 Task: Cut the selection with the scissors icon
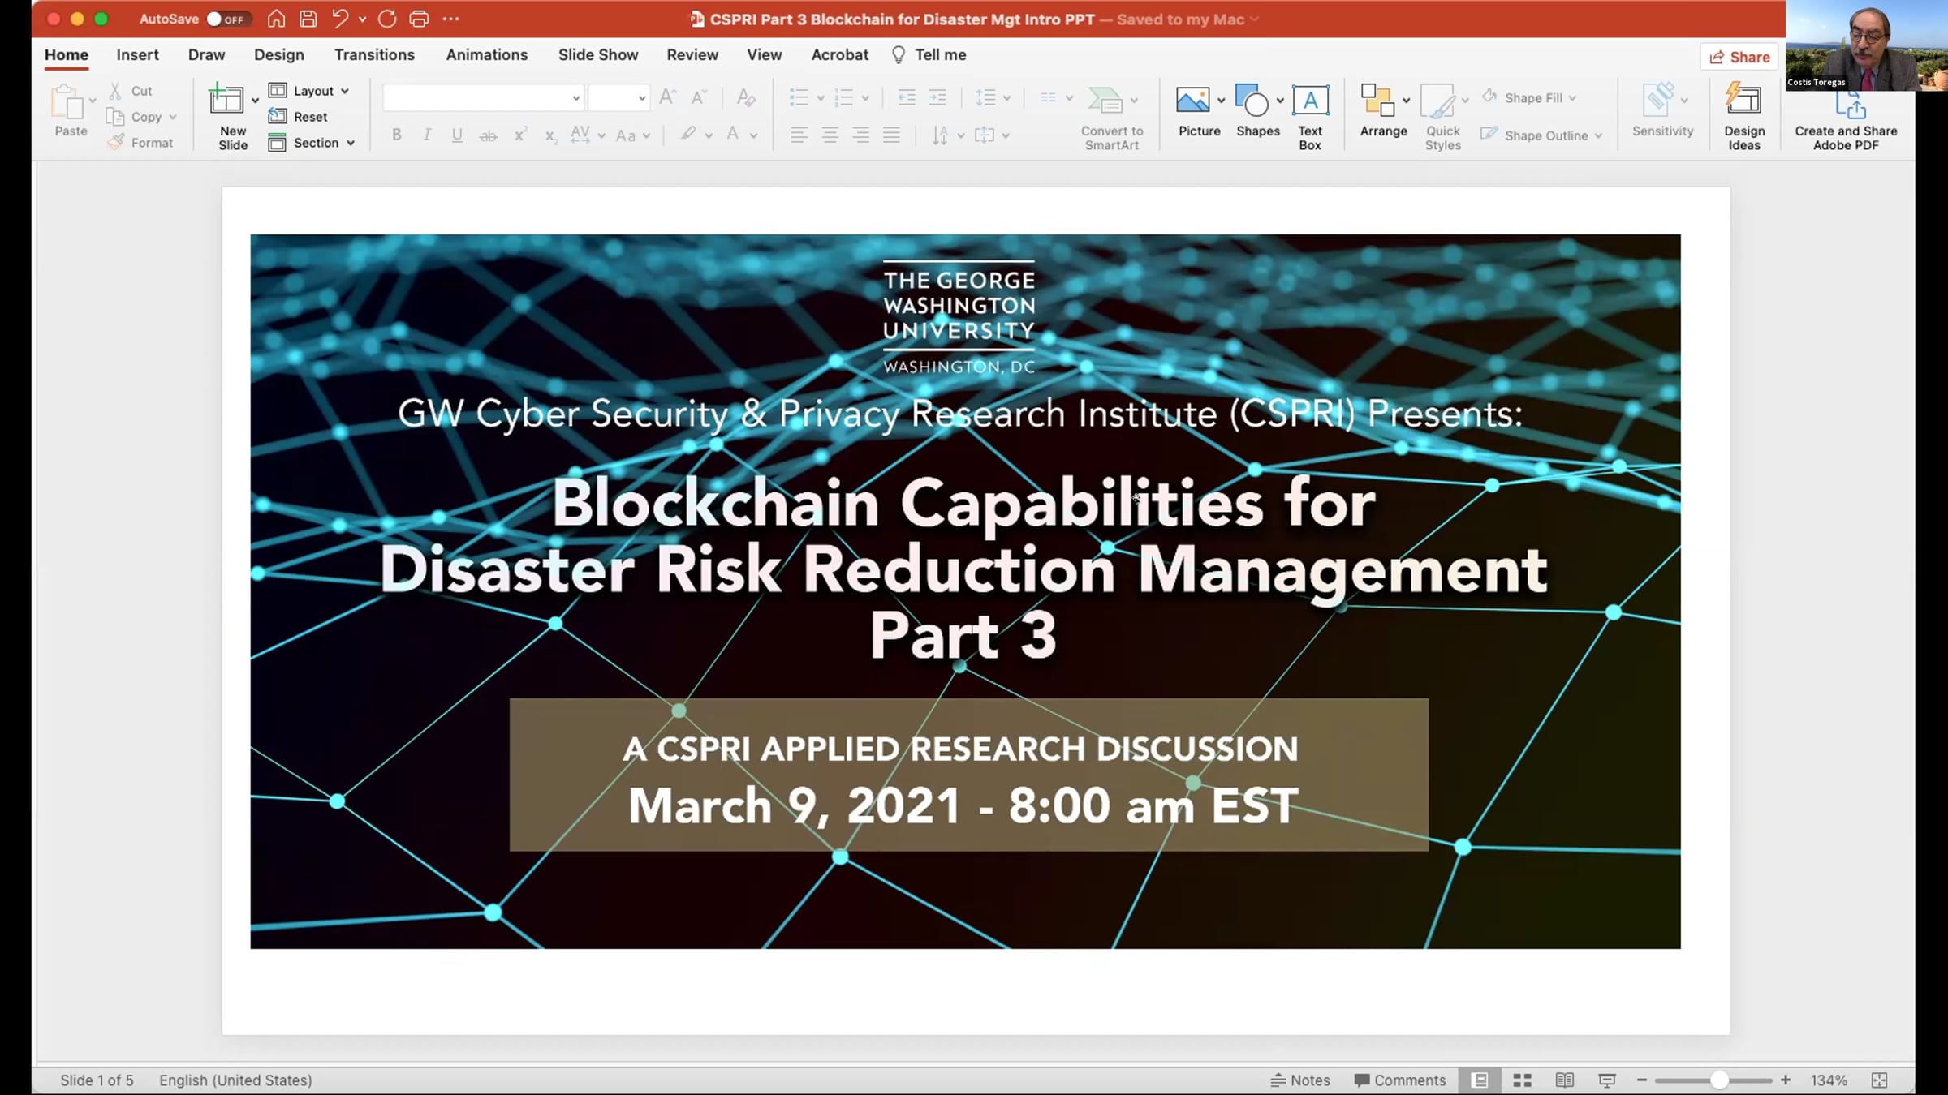[115, 91]
